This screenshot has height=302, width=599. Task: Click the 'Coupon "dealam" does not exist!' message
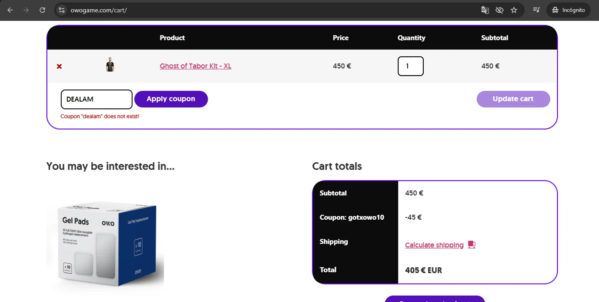tap(100, 116)
